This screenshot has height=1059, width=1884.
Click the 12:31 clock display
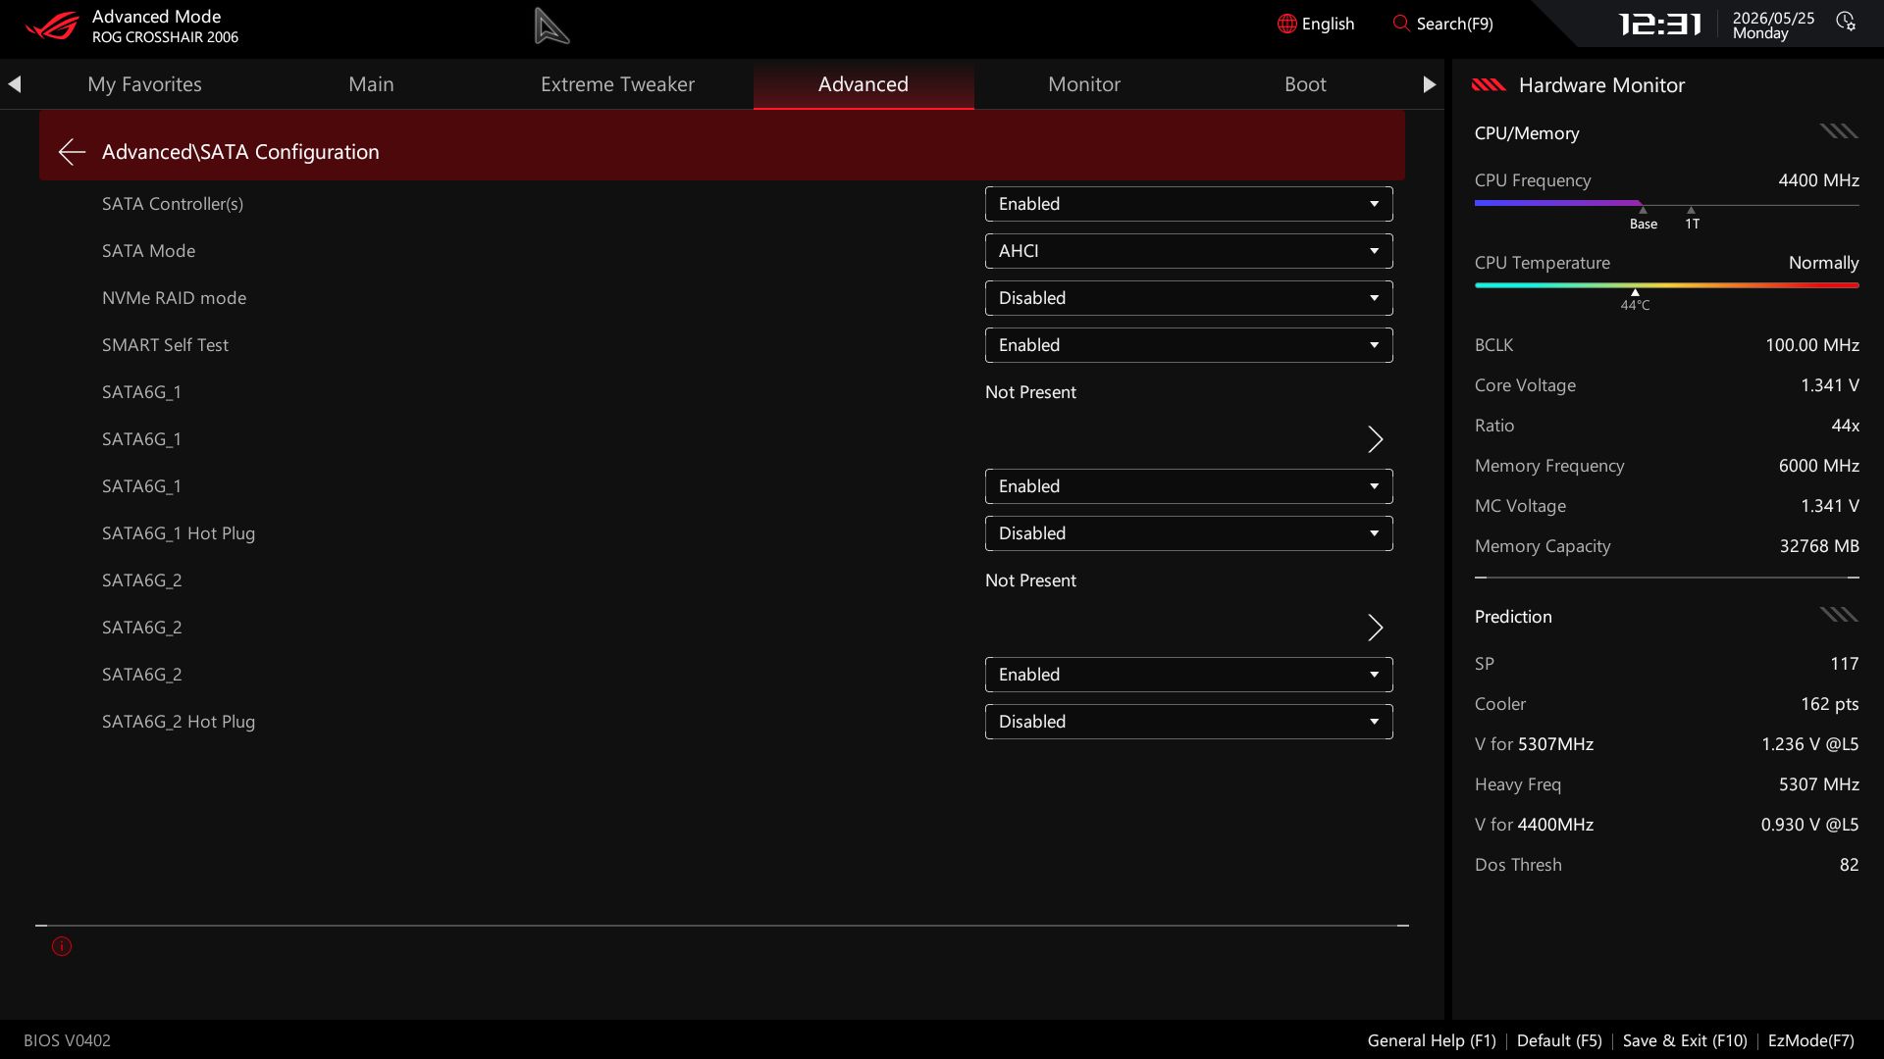click(x=1659, y=25)
